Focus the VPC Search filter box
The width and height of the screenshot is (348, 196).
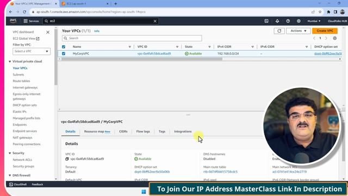[x=132, y=38]
